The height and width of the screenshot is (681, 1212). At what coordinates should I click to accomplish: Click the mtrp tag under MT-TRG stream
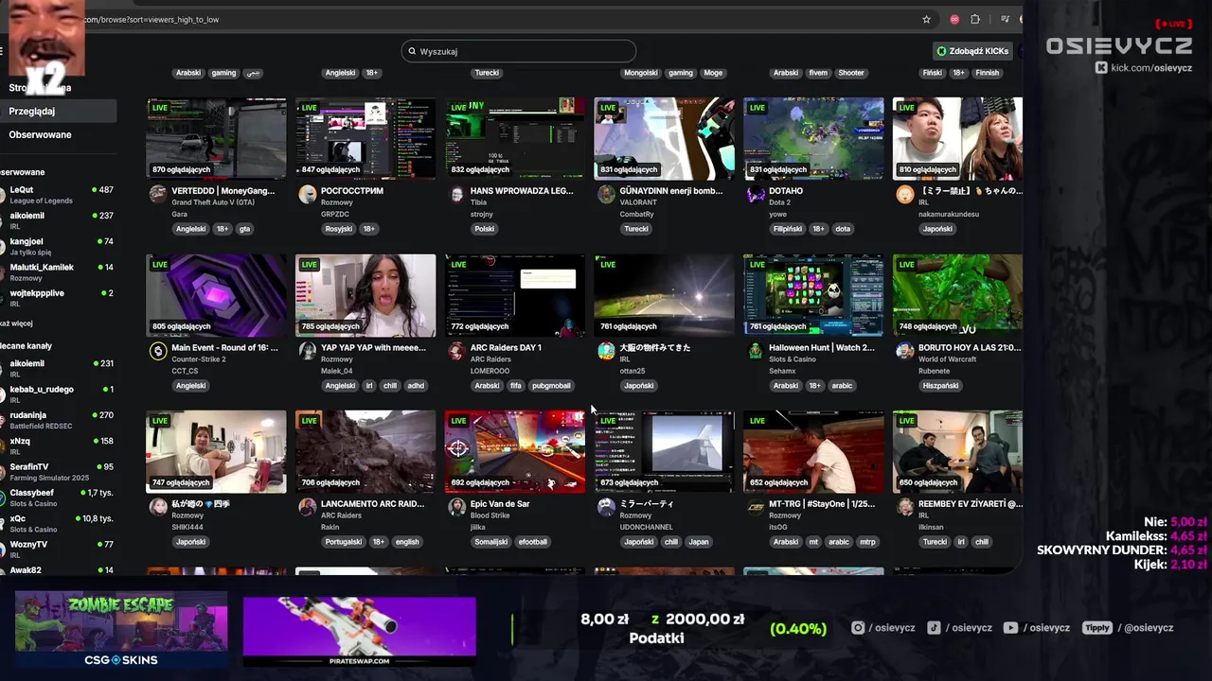pyautogui.click(x=866, y=542)
